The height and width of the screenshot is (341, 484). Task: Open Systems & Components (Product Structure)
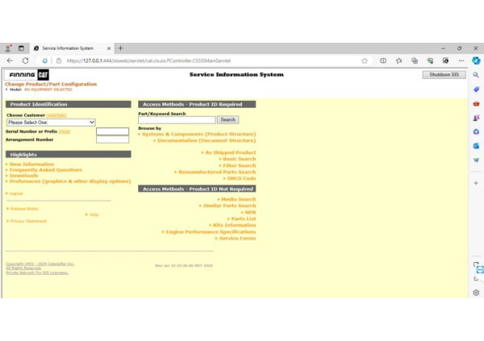(x=198, y=134)
